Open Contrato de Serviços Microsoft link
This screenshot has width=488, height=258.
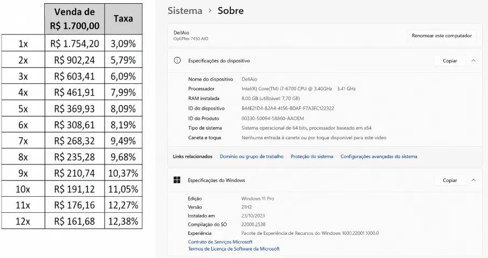pyautogui.click(x=220, y=242)
